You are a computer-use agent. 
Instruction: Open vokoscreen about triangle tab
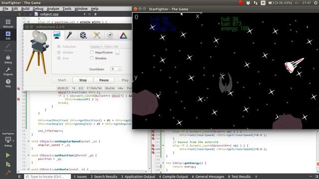pos(123,35)
